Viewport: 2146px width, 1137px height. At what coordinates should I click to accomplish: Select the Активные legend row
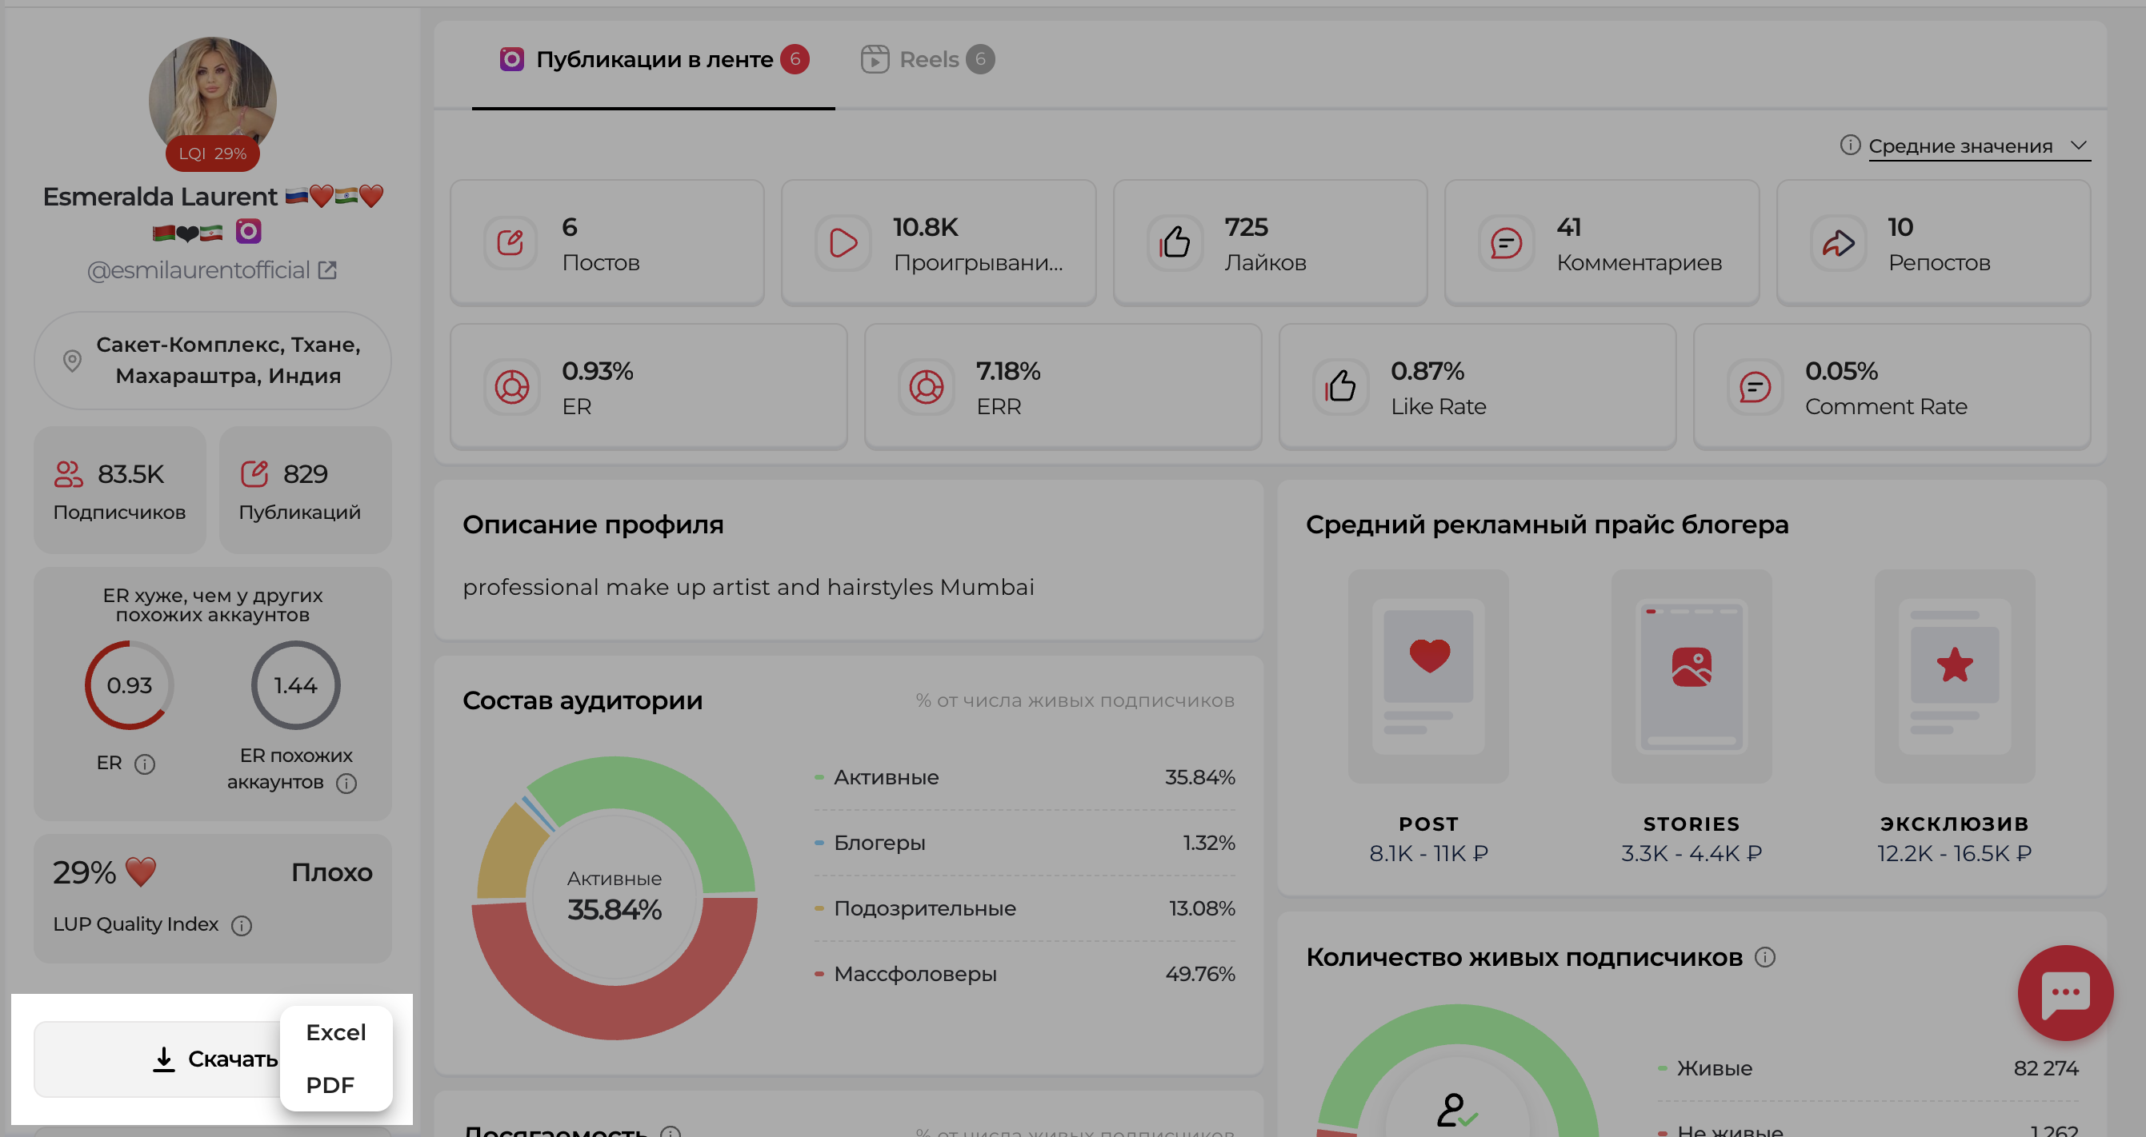tap(1025, 777)
